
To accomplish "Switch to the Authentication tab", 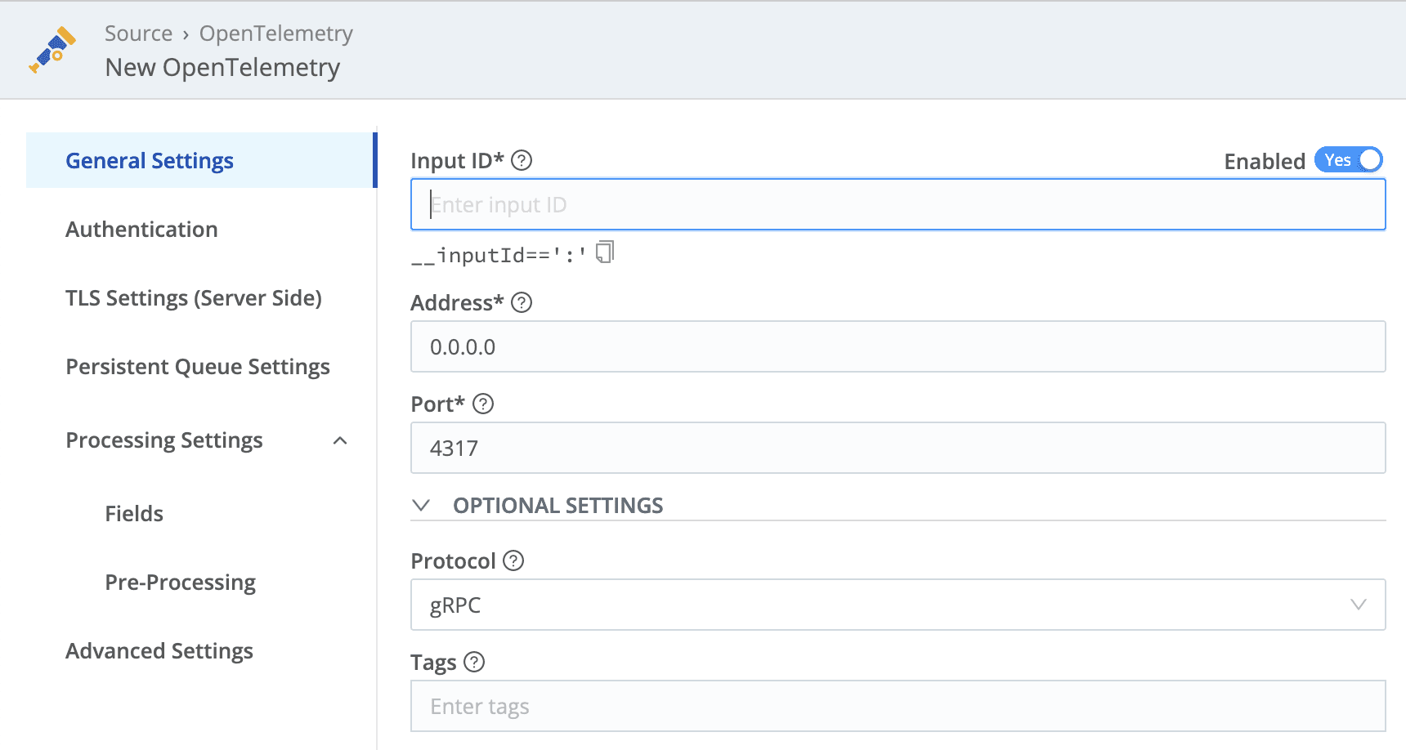I will point(141,230).
